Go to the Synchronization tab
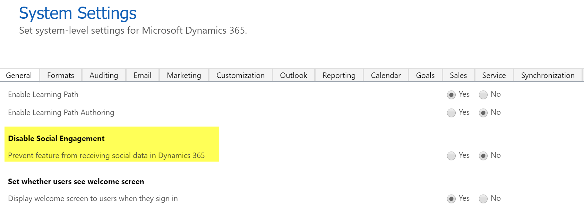Screen dimensions: 584x207 548,75
